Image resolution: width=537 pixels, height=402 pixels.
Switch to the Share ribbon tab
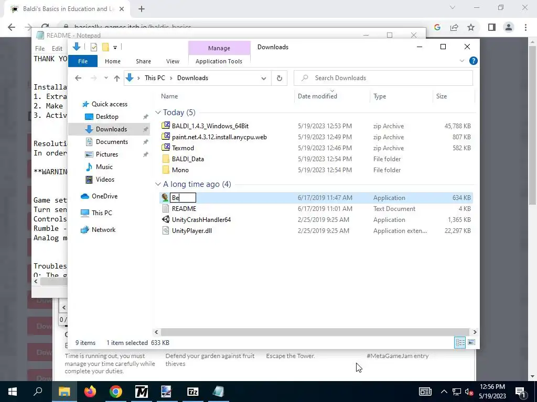pos(143,61)
